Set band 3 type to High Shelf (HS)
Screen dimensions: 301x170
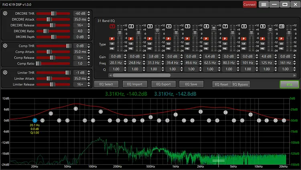tap(150, 49)
